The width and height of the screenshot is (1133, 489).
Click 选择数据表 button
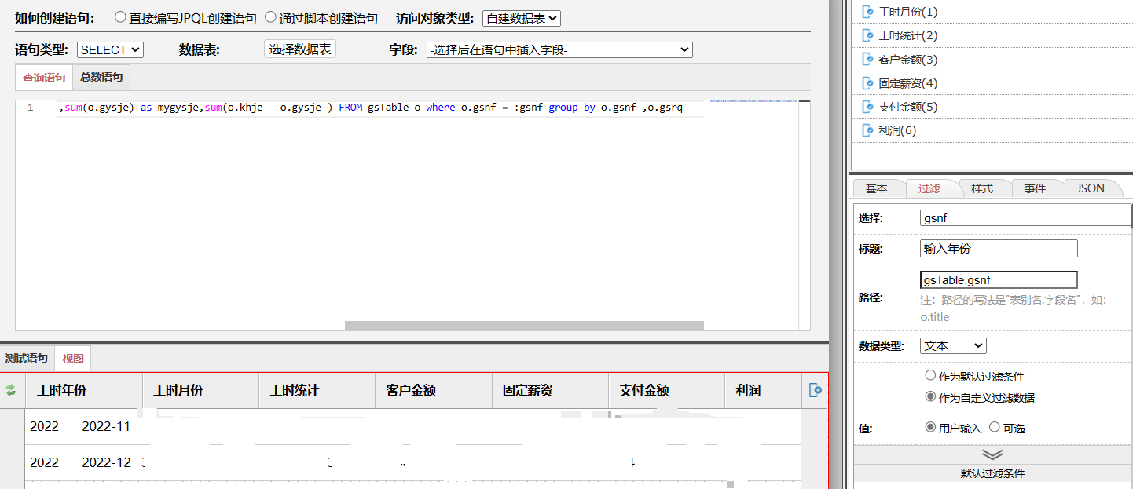(x=300, y=49)
